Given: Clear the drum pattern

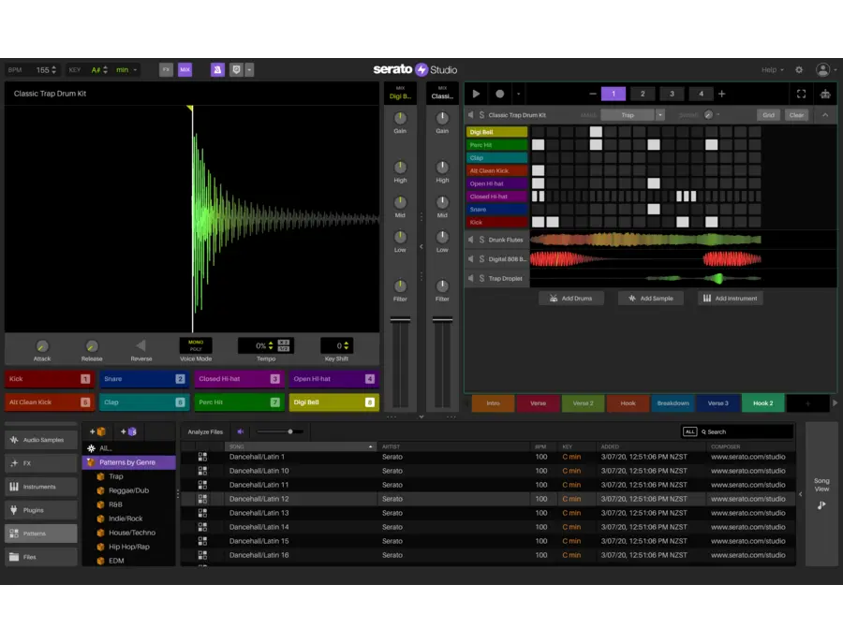Looking at the screenshot, I should pos(796,115).
